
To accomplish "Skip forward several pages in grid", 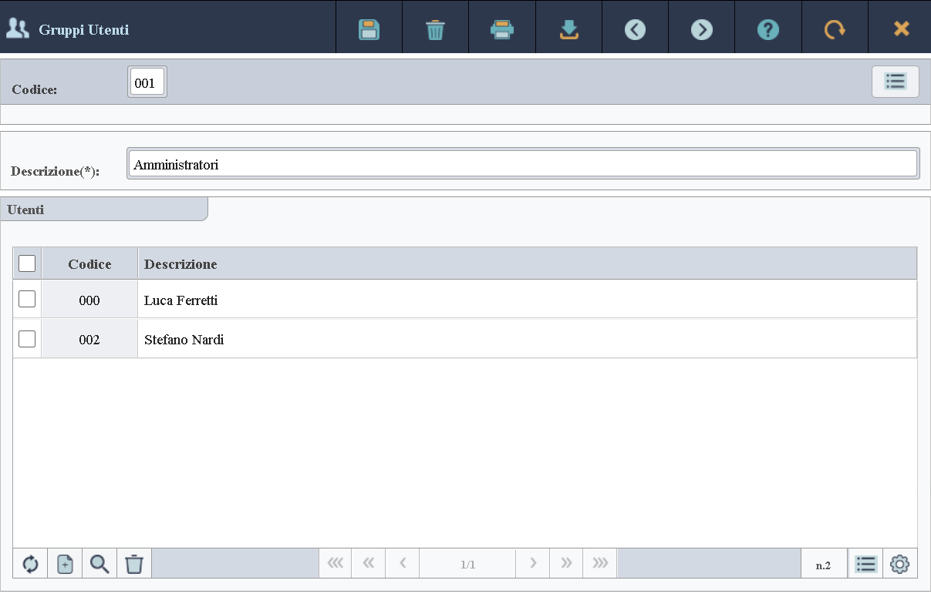I will (566, 563).
